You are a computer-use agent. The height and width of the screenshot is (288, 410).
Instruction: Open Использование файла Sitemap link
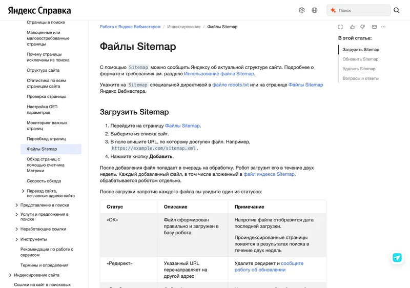point(219,74)
